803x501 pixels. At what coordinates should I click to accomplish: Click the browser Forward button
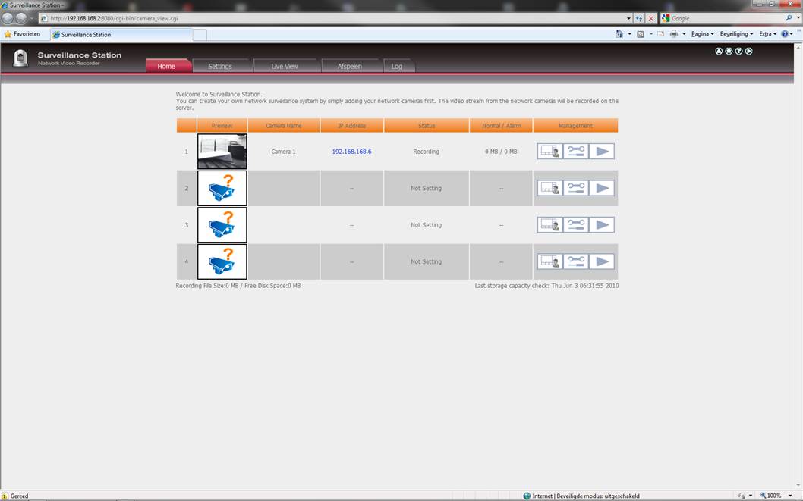point(21,18)
